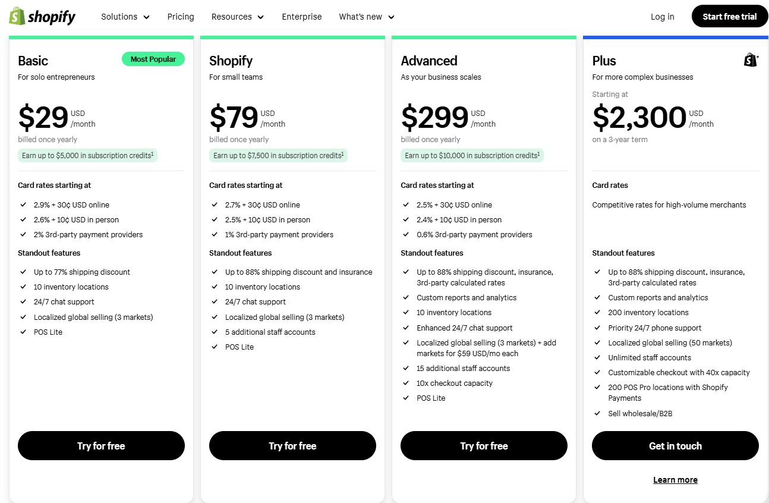The width and height of the screenshot is (769, 503).
Task: Click Try for free under the Basic plan
Action: [x=101, y=445]
